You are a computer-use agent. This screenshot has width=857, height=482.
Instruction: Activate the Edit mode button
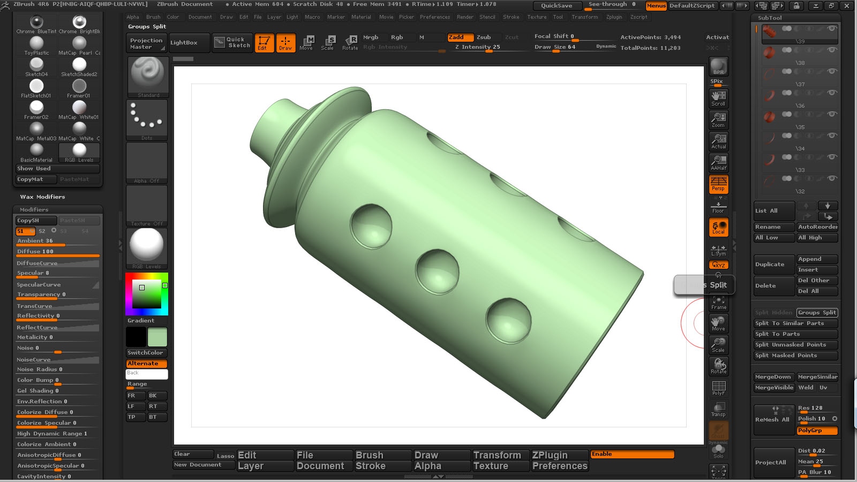264,43
